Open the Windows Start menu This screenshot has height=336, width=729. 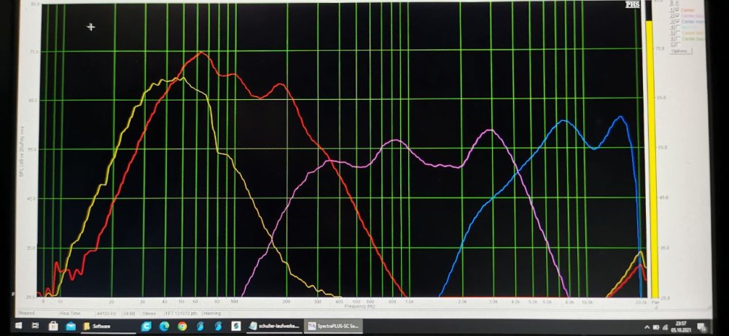(18, 327)
